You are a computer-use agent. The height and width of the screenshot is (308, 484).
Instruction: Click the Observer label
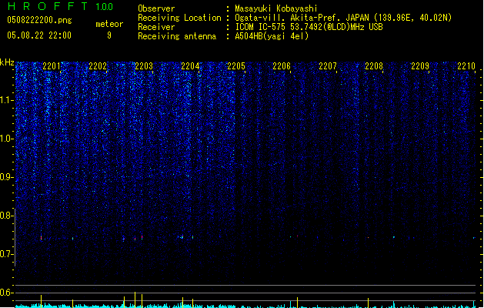(156, 8)
